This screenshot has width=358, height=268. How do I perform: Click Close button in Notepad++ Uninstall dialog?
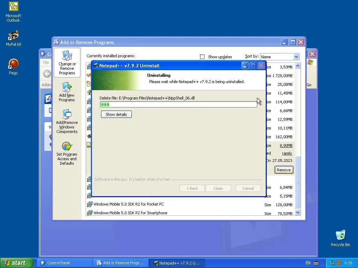(218, 188)
